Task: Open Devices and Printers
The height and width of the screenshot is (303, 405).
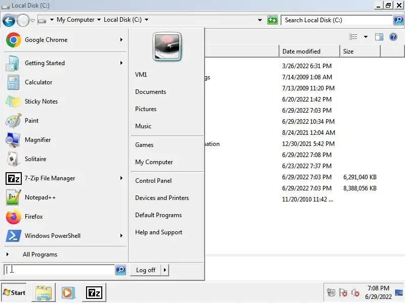Action: [162, 198]
